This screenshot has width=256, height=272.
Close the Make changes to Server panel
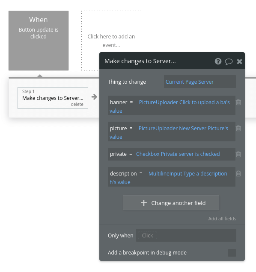click(x=239, y=61)
